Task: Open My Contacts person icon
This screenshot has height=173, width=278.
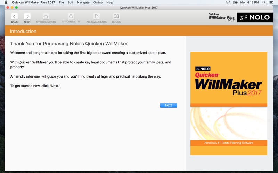Action: pos(71,16)
